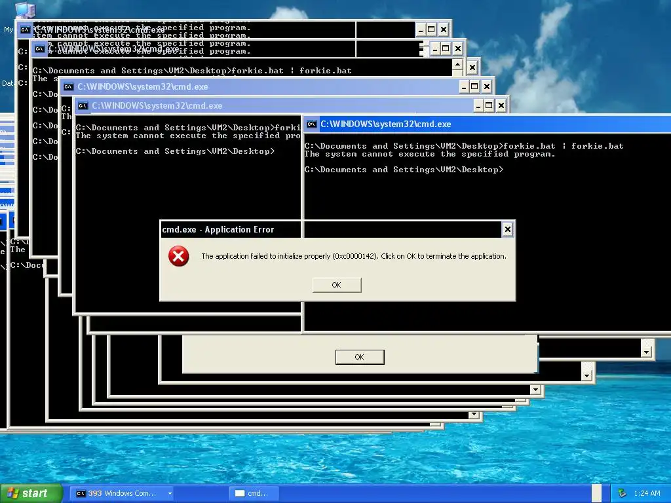This screenshot has width=671, height=503.
Task: Click 'The system cannot execute' line in active cmd window
Action: pyautogui.click(x=430, y=155)
